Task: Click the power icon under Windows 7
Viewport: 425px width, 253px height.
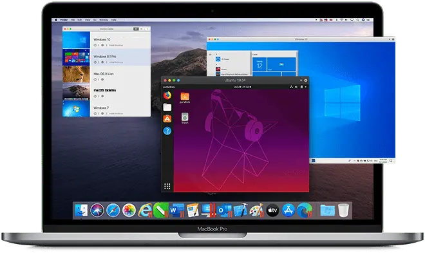Action: (95, 113)
